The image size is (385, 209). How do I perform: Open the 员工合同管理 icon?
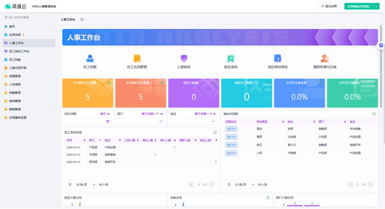click(x=137, y=58)
